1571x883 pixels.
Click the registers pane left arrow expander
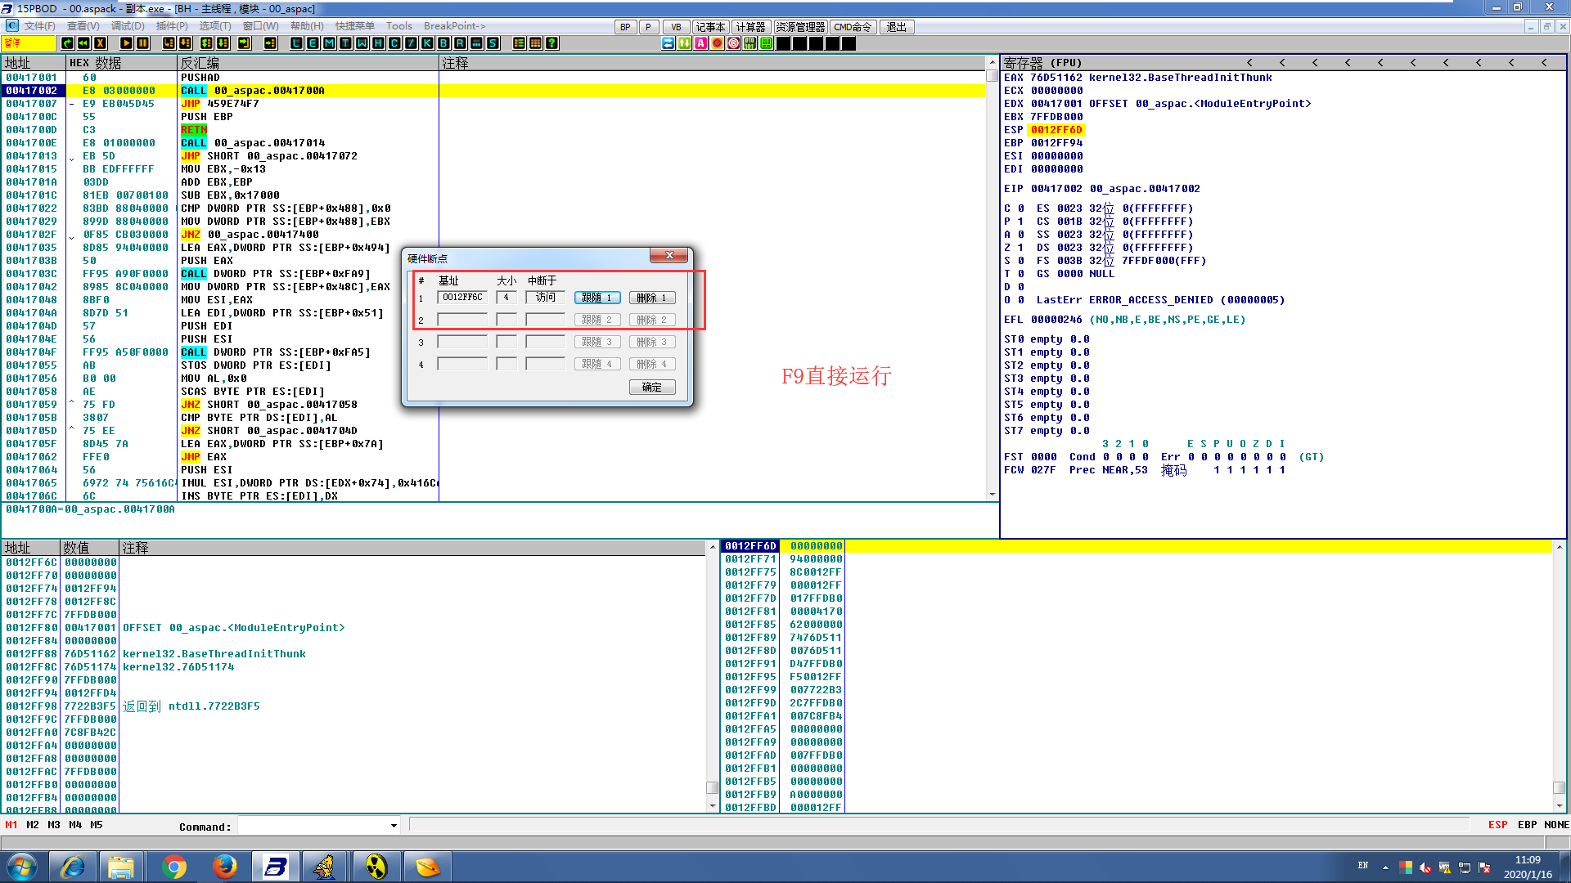point(1249,63)
